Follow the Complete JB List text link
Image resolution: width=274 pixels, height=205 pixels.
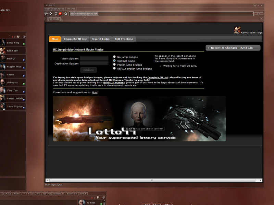(x=158, y=78)
